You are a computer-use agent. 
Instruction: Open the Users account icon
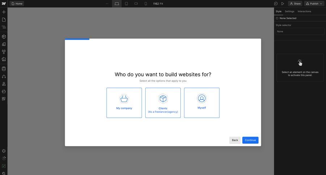[4, 84]
